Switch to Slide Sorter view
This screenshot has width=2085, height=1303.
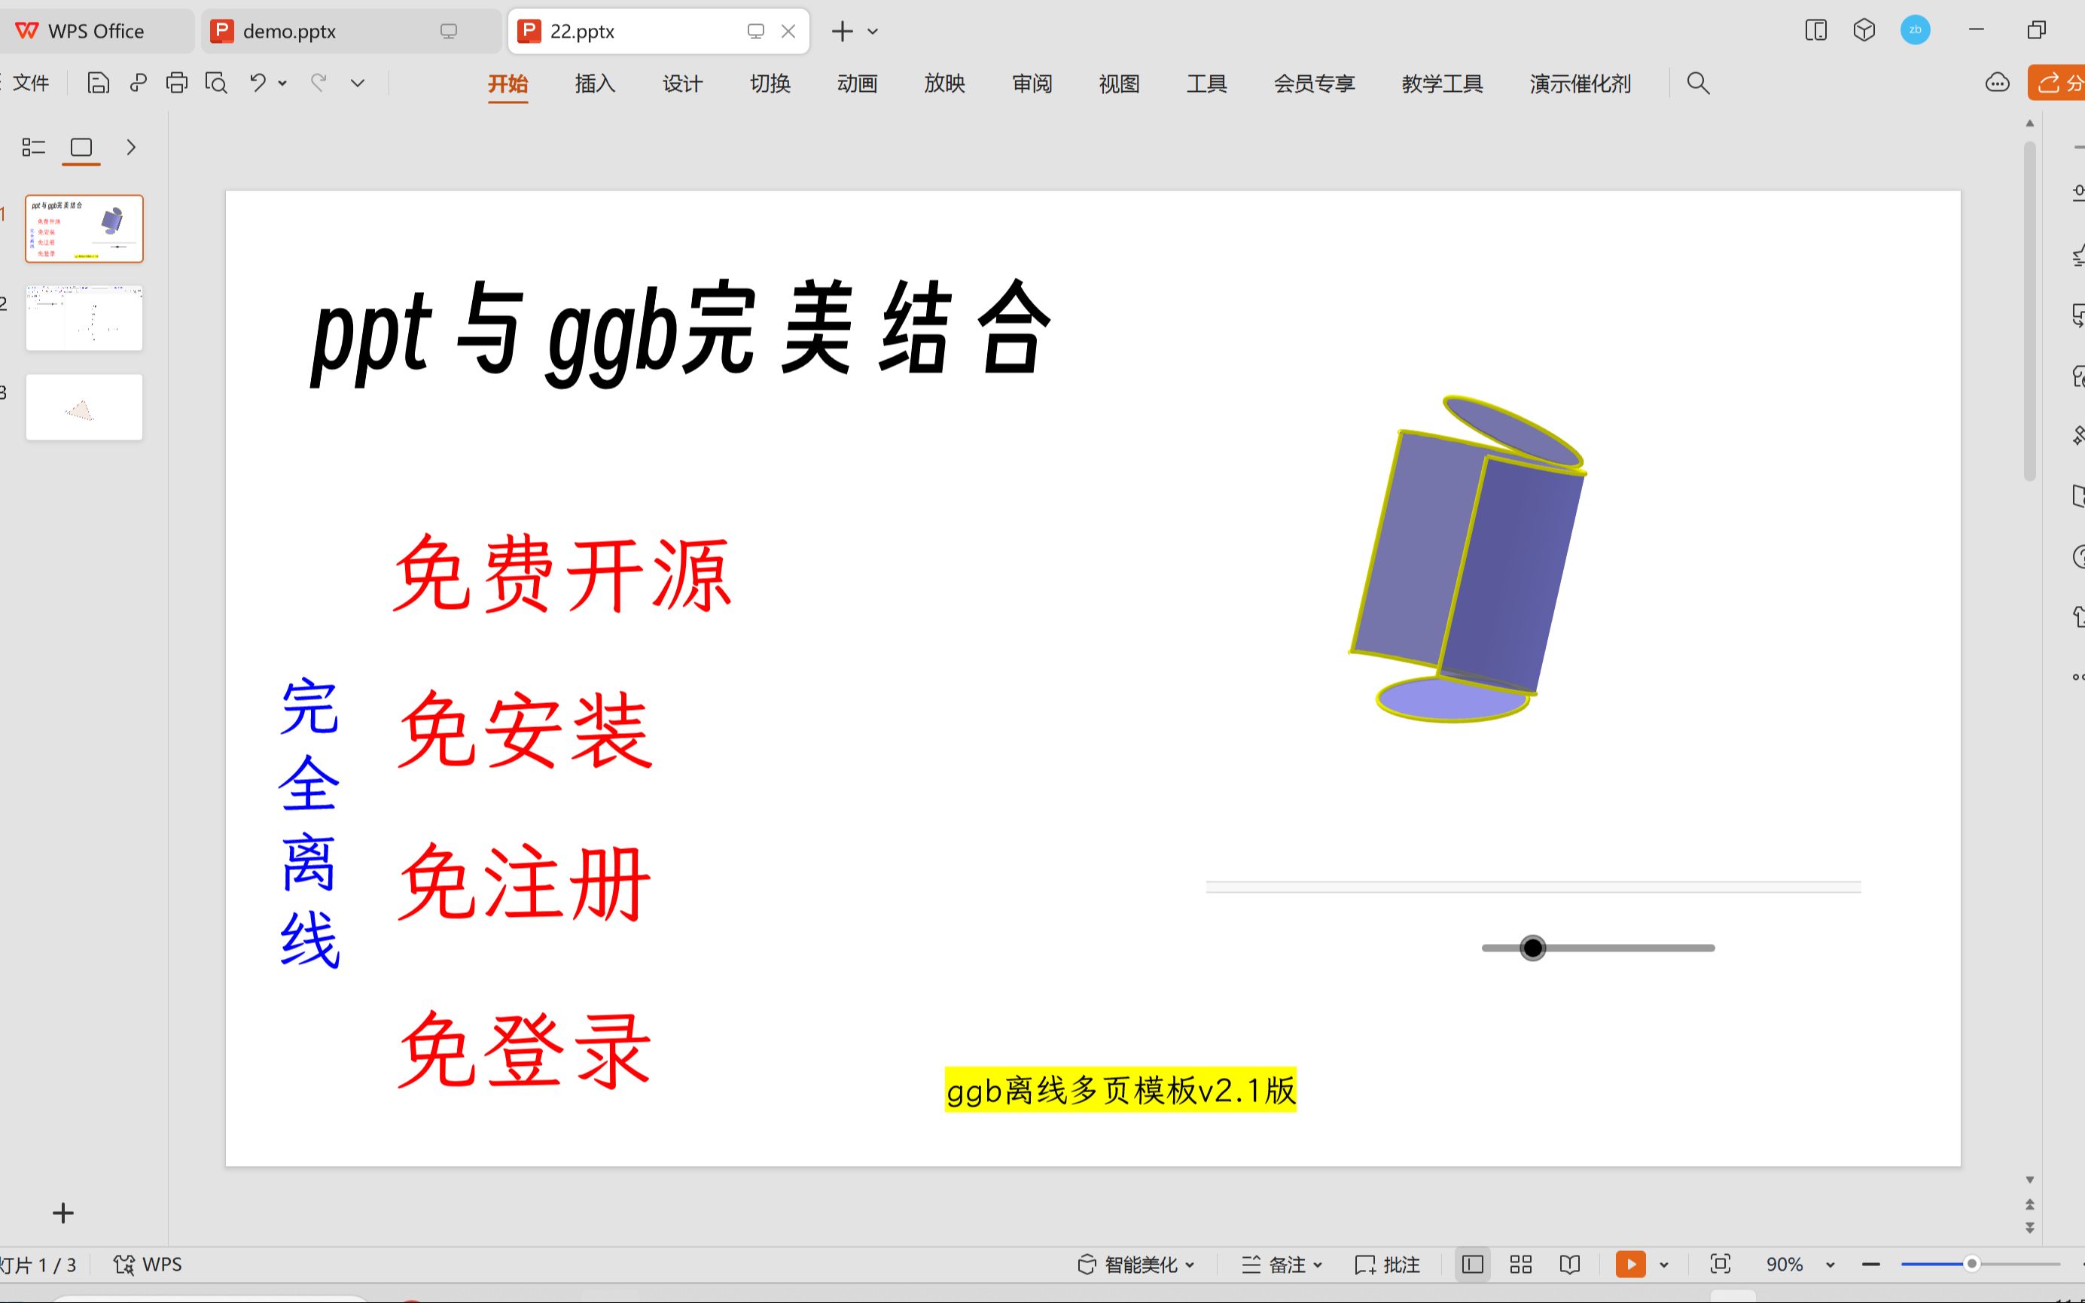1520,1264
